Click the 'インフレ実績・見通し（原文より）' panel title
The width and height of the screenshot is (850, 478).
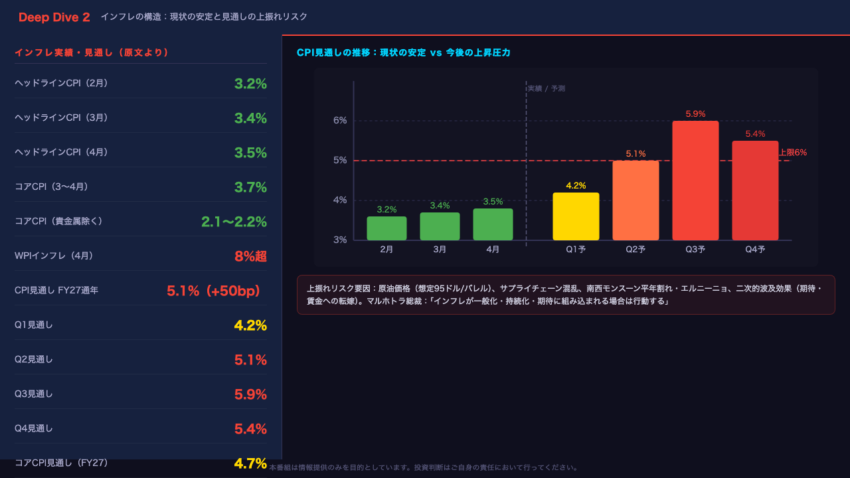(92, 52)
